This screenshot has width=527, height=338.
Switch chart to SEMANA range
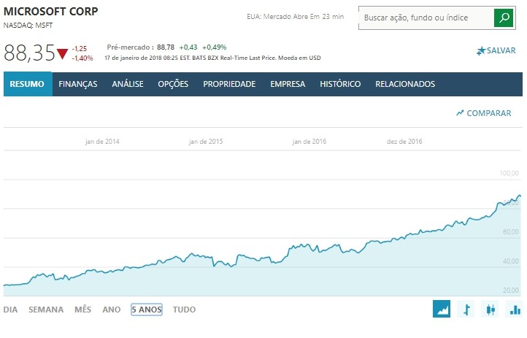point(46,310)
